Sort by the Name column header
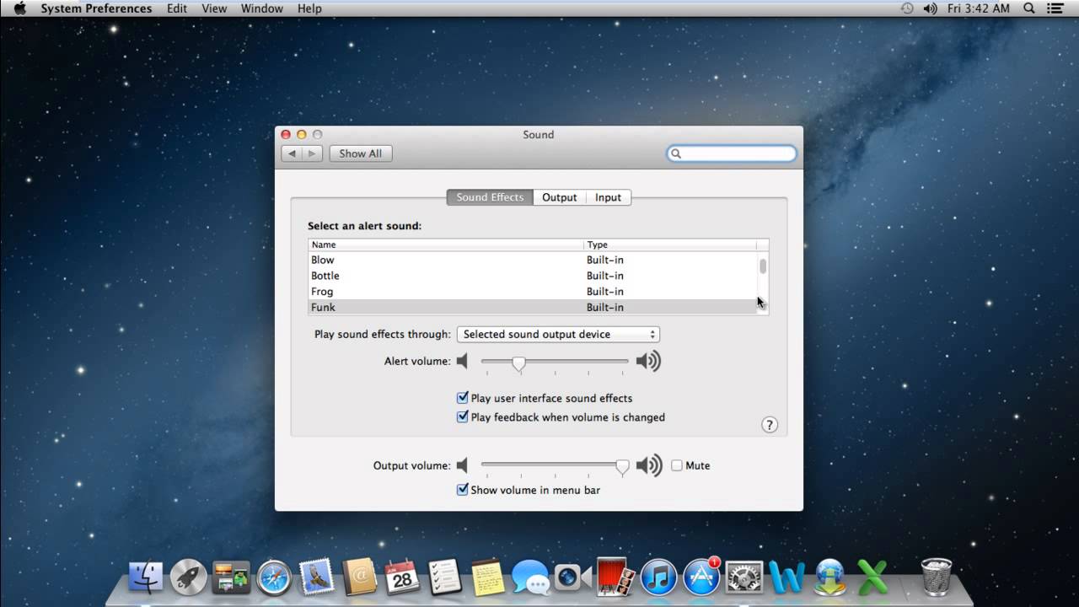 tap(446, 244)
